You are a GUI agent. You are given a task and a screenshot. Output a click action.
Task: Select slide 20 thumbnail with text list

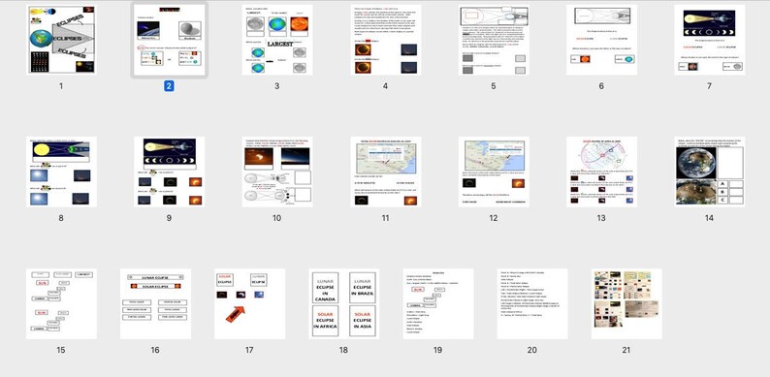[x=532, y=304]
